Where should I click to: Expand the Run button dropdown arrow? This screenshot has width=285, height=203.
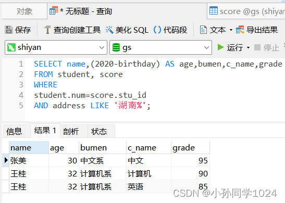[248, 47]
